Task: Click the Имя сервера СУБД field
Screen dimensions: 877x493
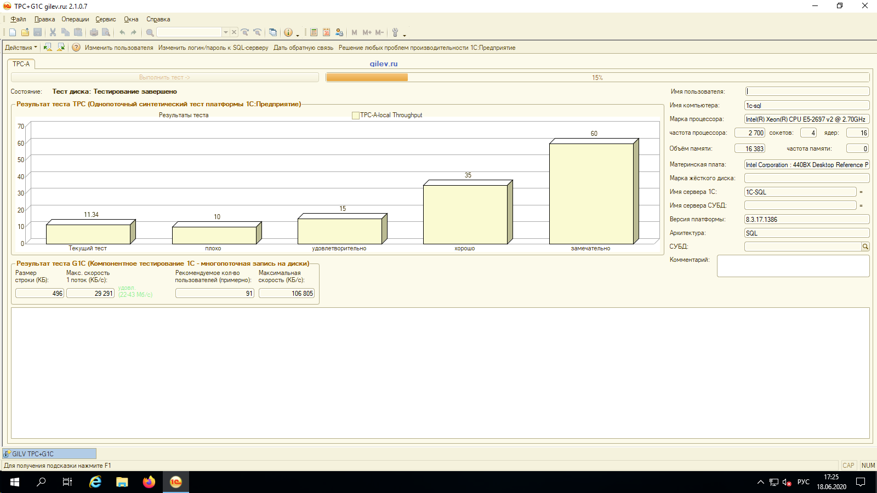Action: pyautogui.click(x=800, y=205)
